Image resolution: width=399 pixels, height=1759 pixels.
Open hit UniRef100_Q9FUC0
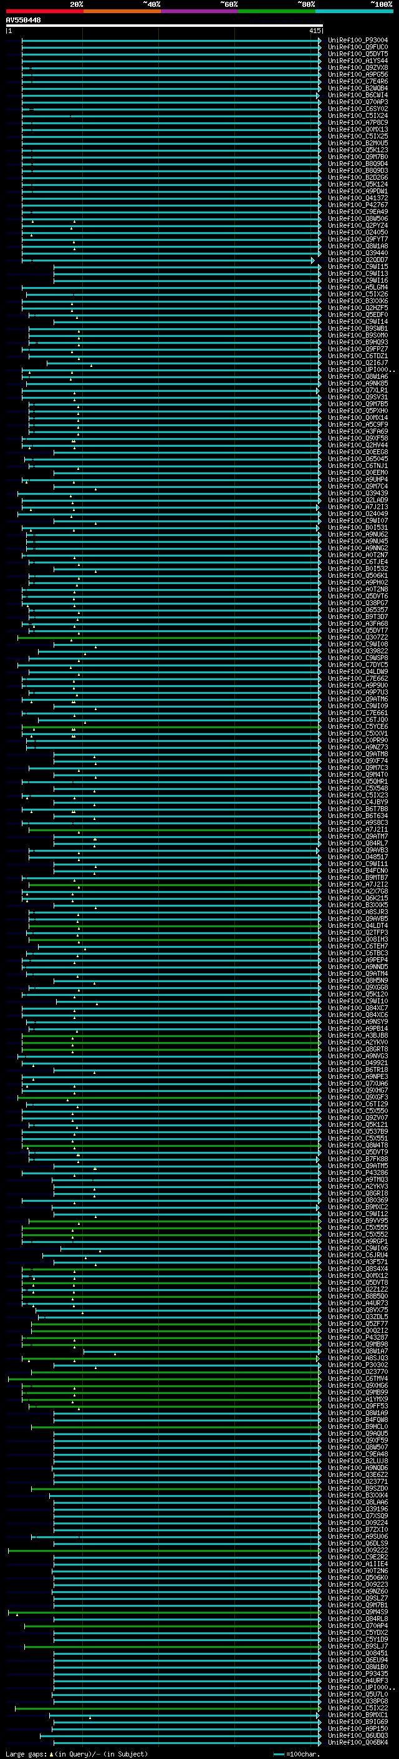[x=358, y=47]
